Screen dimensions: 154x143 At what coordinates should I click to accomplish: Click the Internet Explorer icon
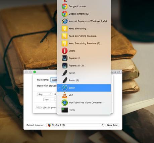[x=65, y=21]
